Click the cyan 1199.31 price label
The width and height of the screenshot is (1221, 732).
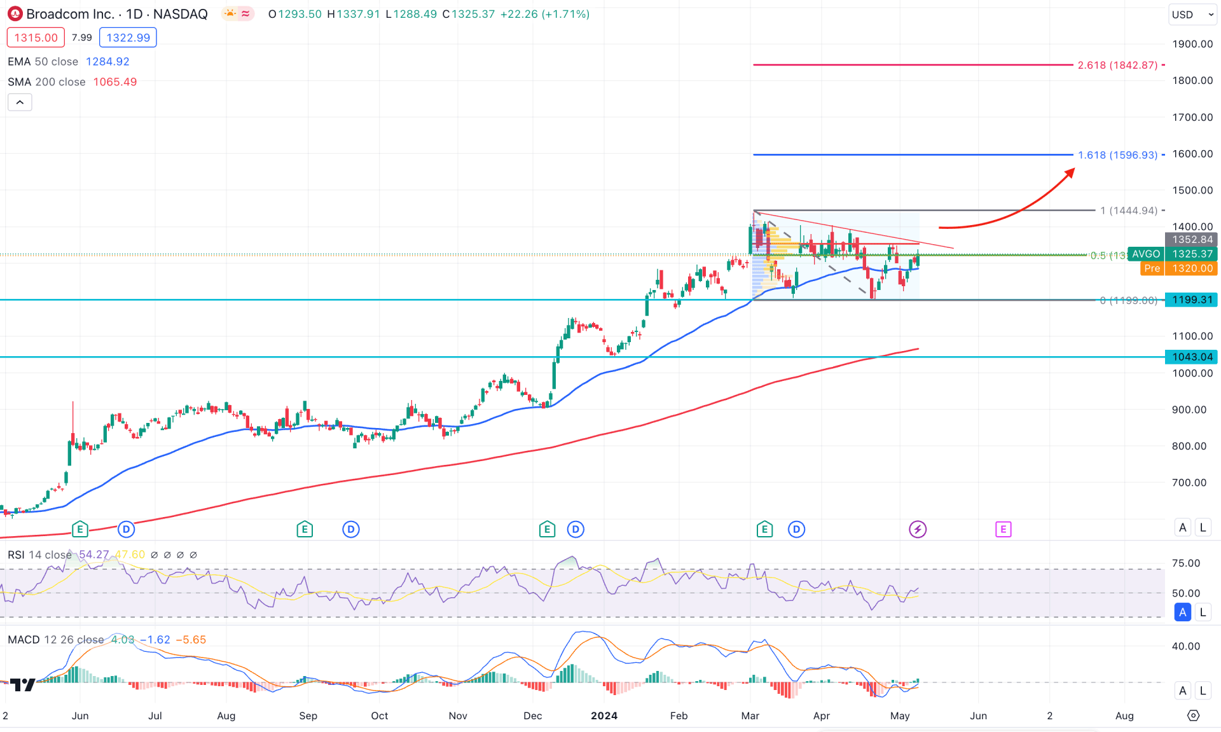click(1191, 300)
